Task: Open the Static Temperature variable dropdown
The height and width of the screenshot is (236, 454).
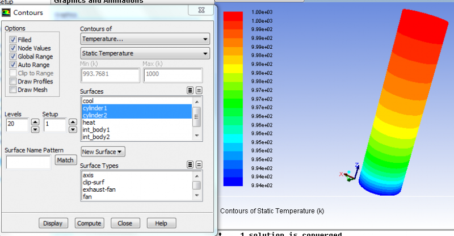Action: tap(145, 53)
